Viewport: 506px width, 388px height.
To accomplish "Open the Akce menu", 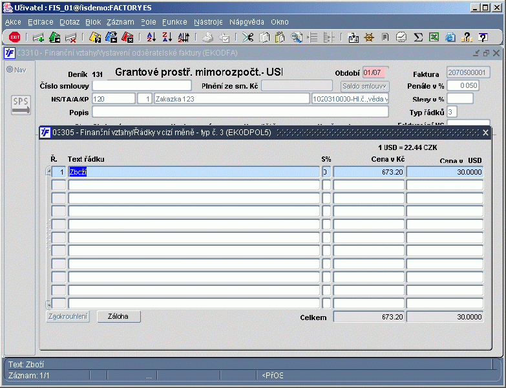I will [x=13, y=22].
